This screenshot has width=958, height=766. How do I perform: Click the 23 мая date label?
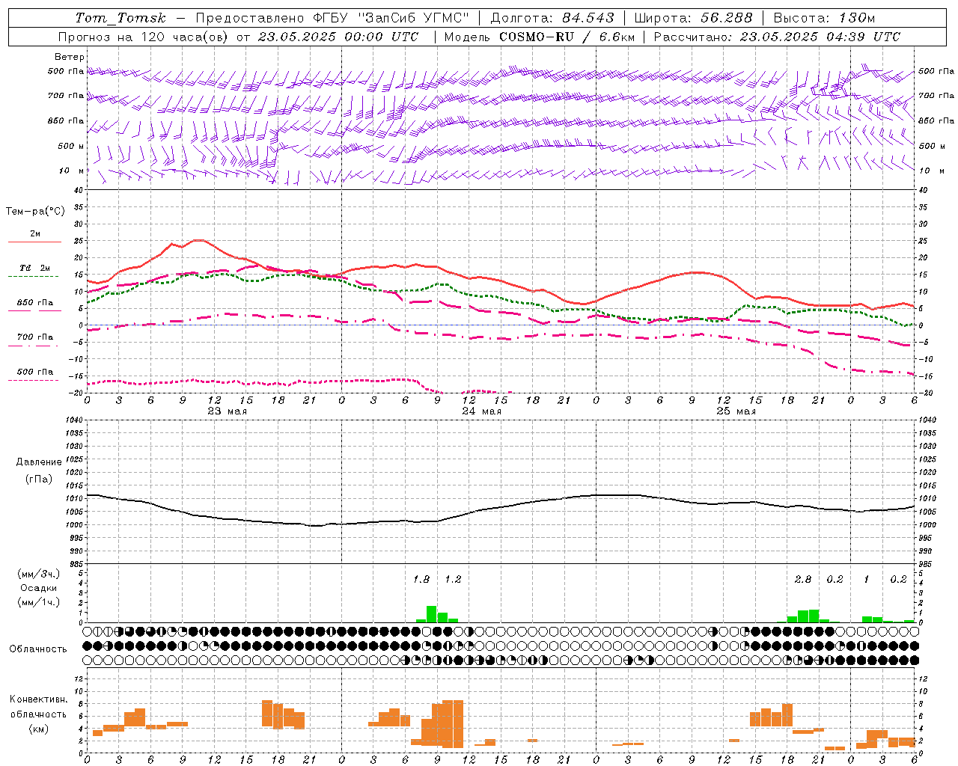point(227,411)
